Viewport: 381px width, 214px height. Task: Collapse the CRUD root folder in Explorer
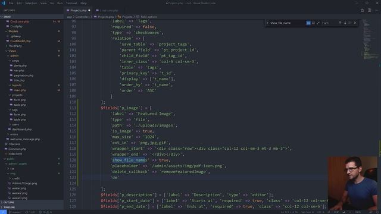click(x=32, y=17)
